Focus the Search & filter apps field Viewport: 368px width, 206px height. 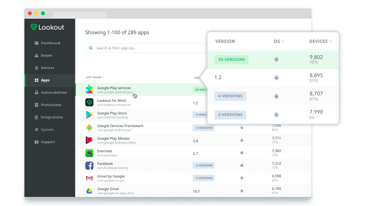pyautogui.click(x=147, y=48)
